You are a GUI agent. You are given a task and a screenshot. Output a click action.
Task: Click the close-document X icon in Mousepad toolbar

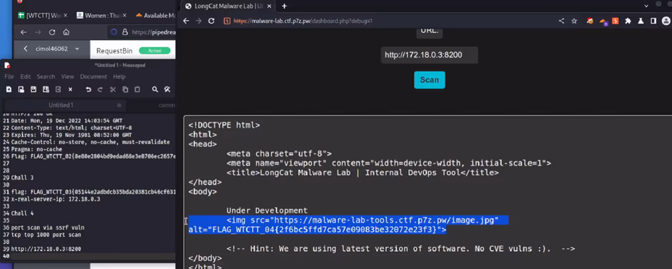[x=70, y=89]
